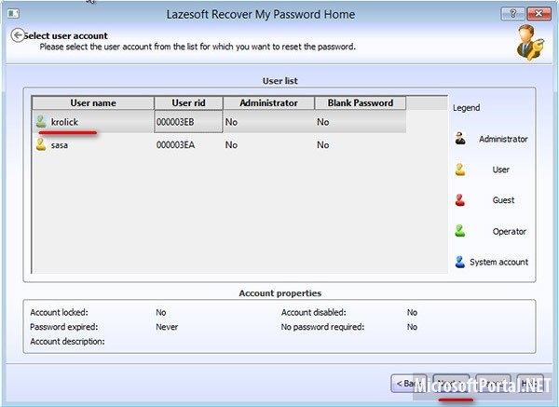Click the Select user account heading
The image size is (559, 407).
click(x=66, y=35)
